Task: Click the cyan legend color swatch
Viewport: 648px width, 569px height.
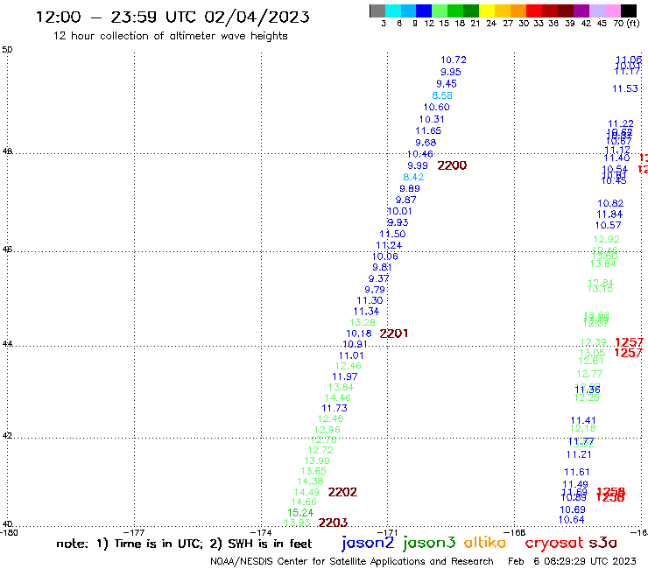Action: [393, 11]
